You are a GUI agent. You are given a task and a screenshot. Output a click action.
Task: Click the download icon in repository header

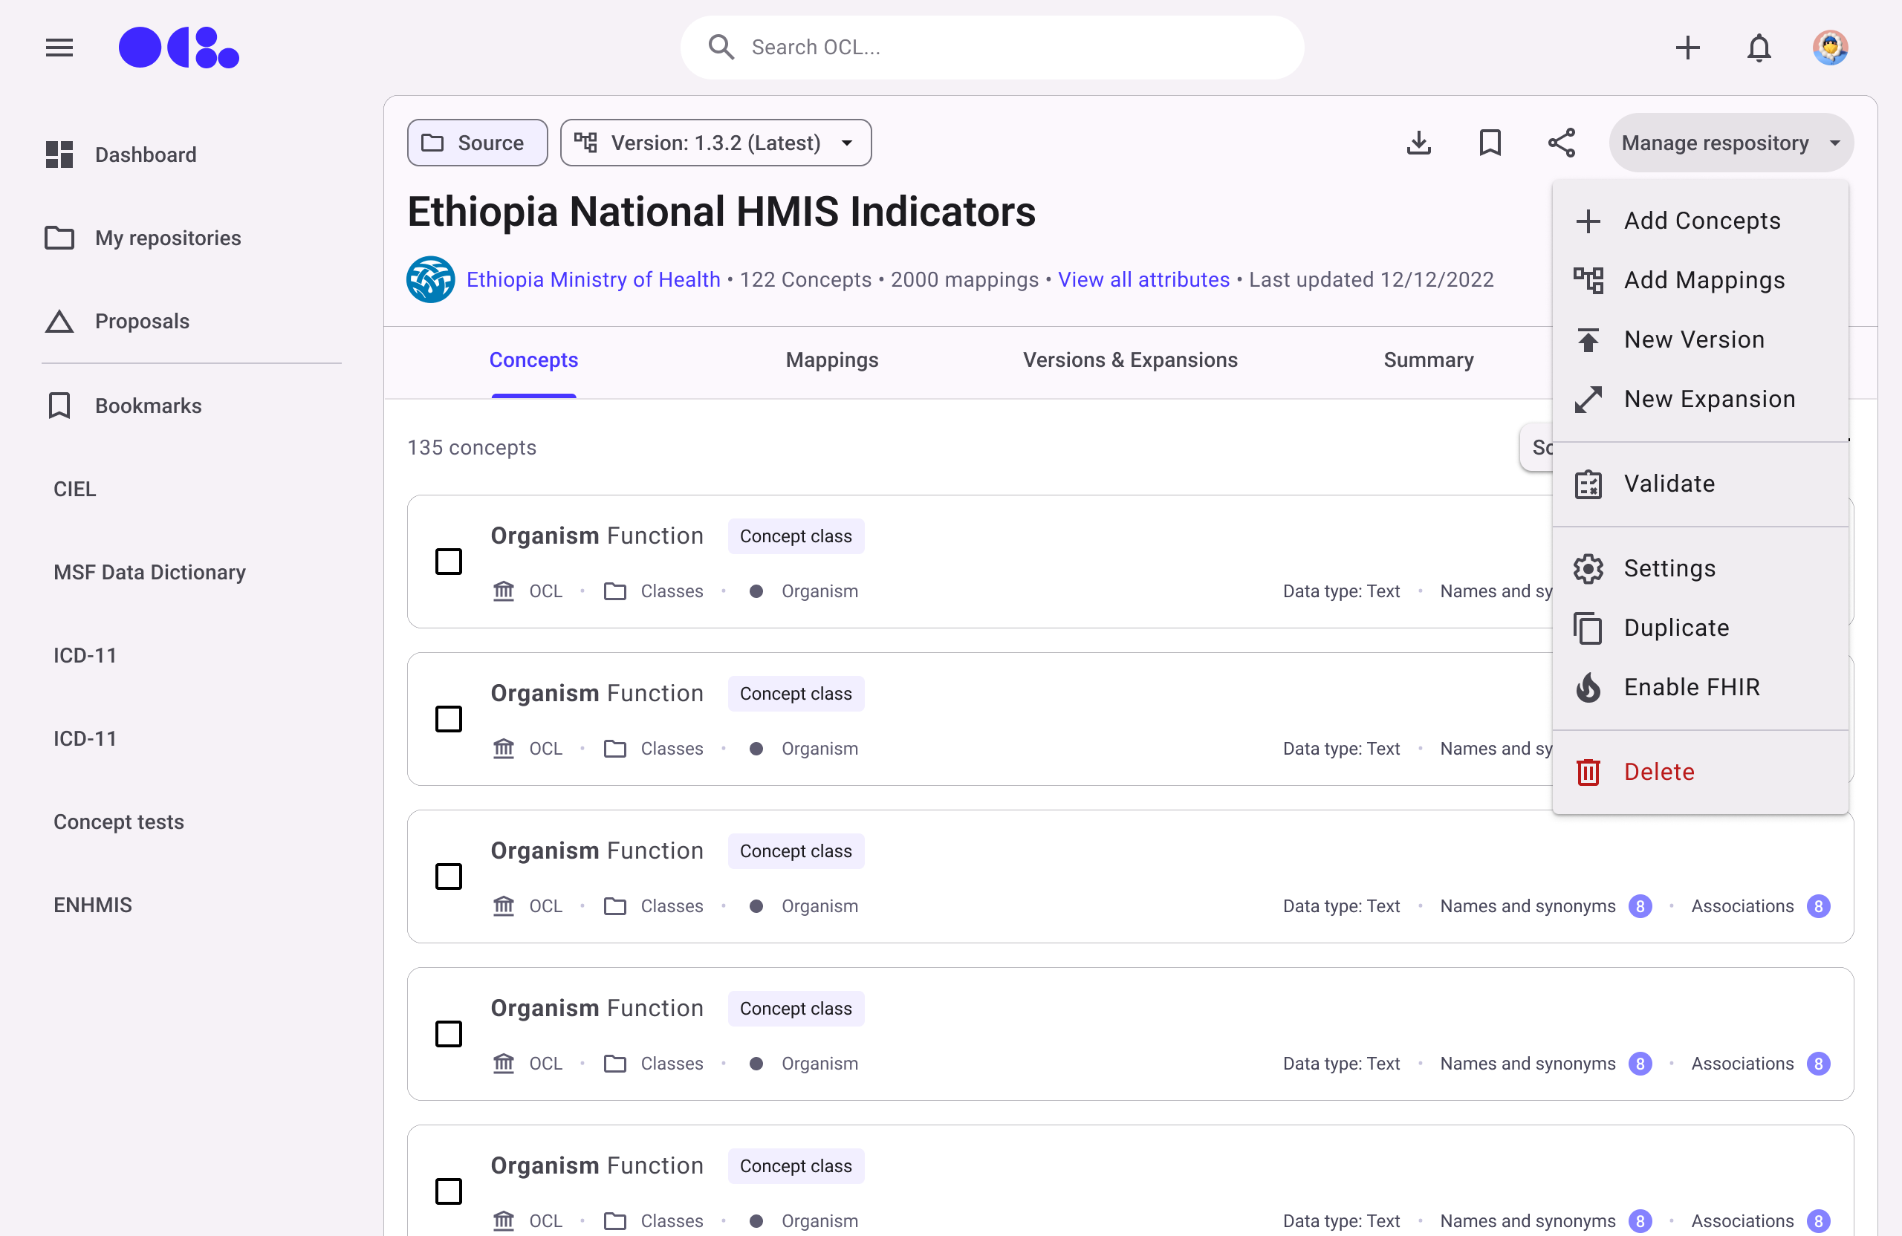click(1418, 143)
